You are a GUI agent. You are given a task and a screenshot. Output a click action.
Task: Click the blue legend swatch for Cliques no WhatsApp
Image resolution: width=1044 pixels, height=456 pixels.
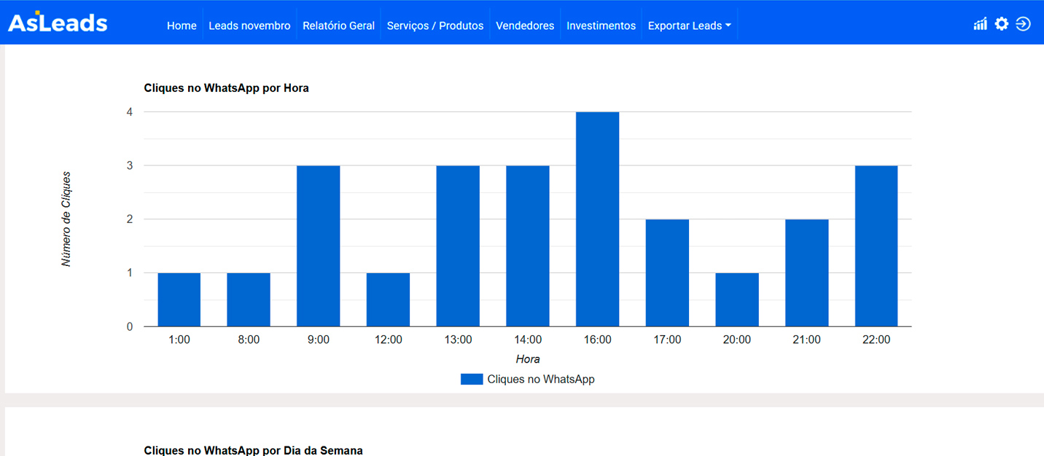pyautogui.click(x=472, y=379)
